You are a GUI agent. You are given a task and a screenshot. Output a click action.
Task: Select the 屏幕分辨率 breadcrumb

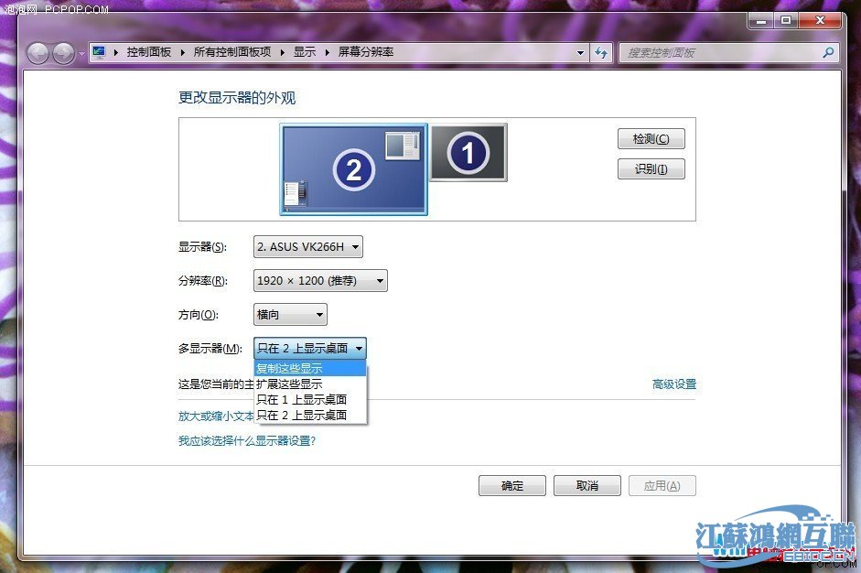click(x=366, y=52)
